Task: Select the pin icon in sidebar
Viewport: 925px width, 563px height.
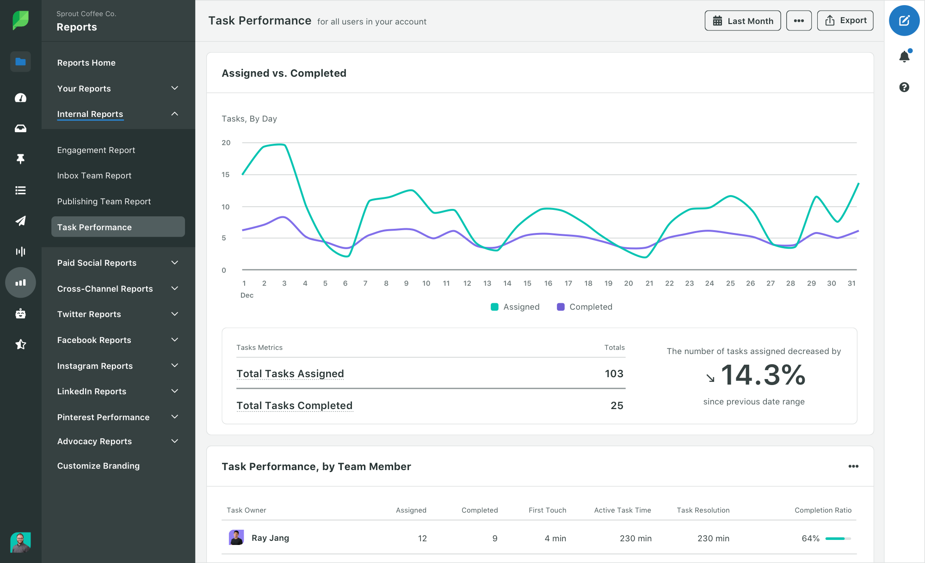Action: [x=20, y=159]
